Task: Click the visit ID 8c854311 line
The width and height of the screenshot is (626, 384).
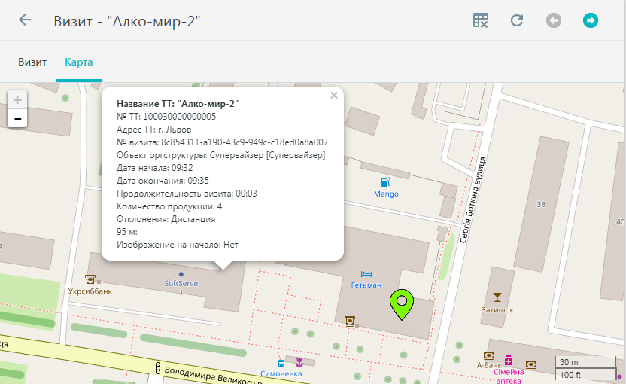Action: click(223, 142)
